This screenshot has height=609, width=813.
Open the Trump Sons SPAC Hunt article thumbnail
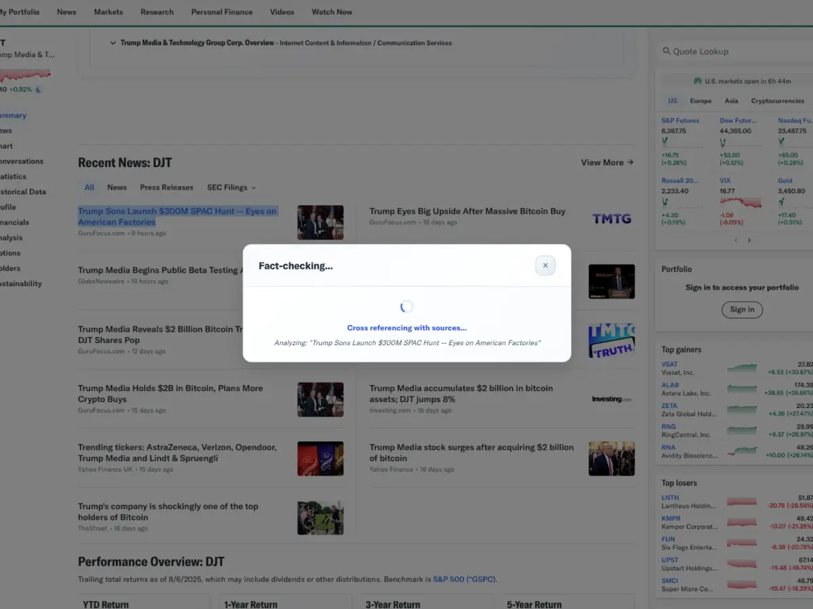coord(320,223)
